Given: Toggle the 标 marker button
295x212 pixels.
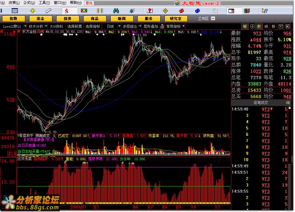Looking at the screenshot, I should tap(245, 26).
